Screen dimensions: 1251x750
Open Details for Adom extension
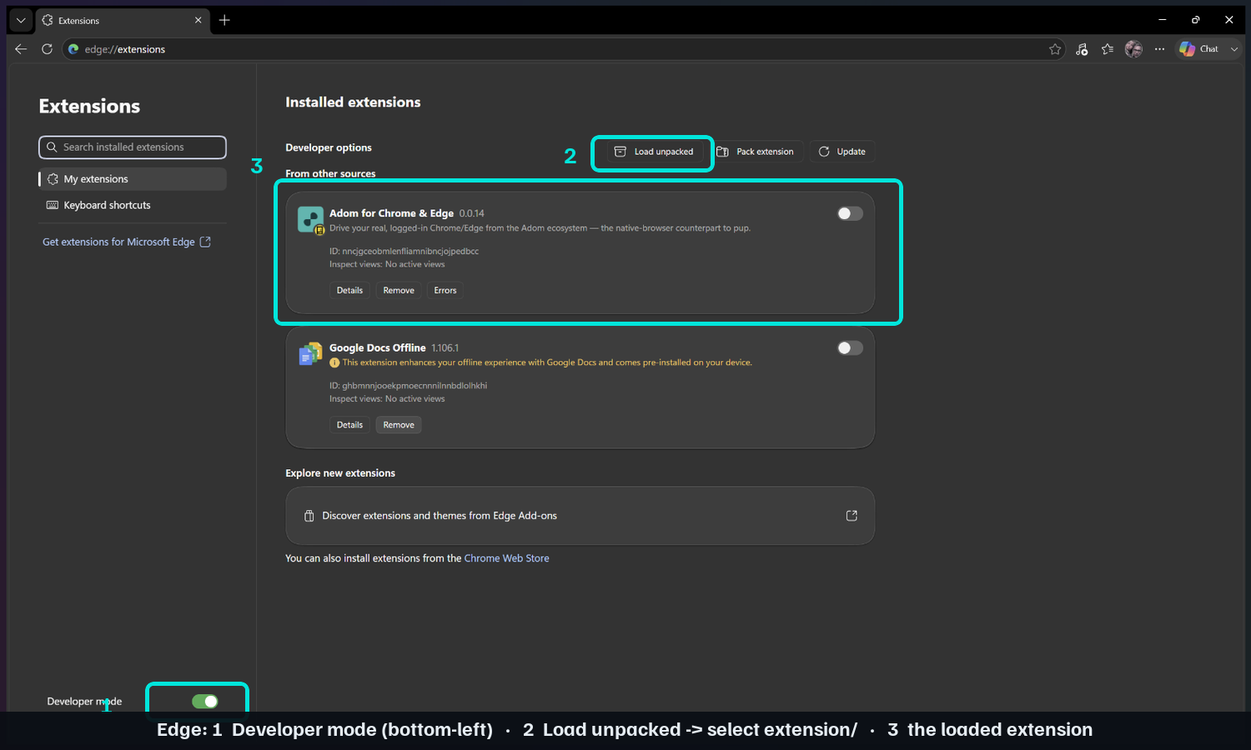coord(349,290)
